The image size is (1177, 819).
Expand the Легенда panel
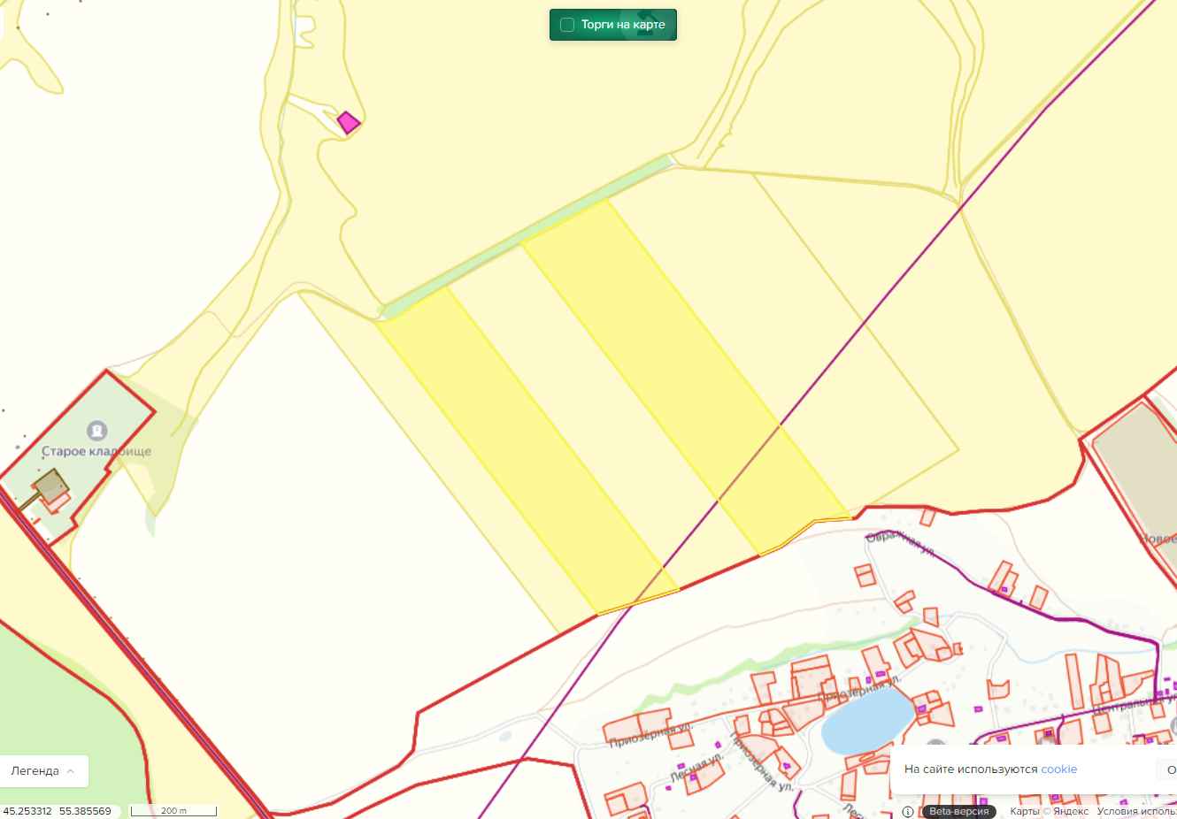pos(43,770)
